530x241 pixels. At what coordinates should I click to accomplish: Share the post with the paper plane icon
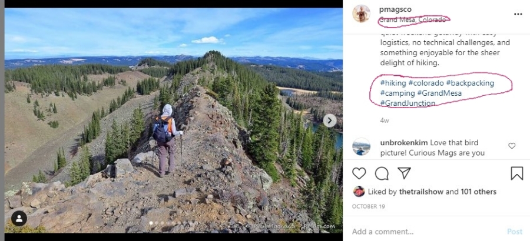click(404, 173)
